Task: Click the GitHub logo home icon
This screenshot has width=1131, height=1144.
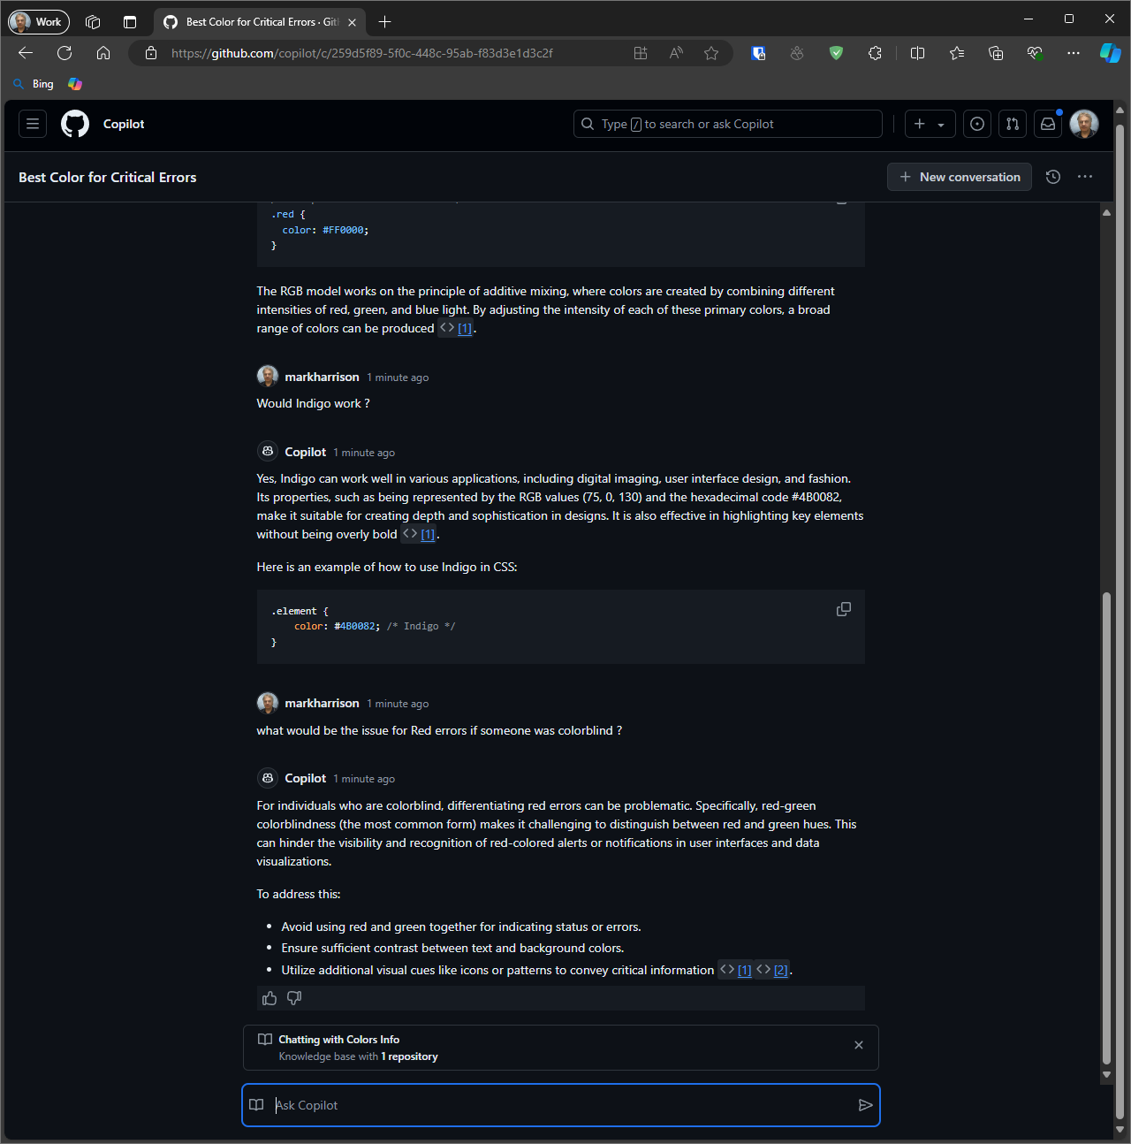Action: [x=75, y=124]
